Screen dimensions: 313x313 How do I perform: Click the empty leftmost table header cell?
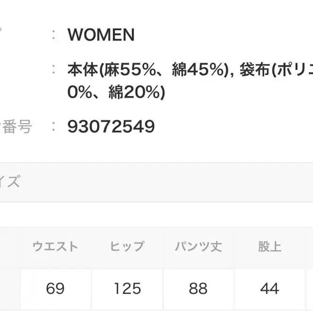(9, 247)
